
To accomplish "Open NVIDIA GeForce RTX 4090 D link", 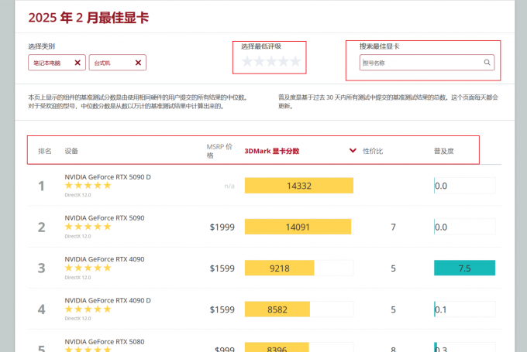I will tap(108, 300).
